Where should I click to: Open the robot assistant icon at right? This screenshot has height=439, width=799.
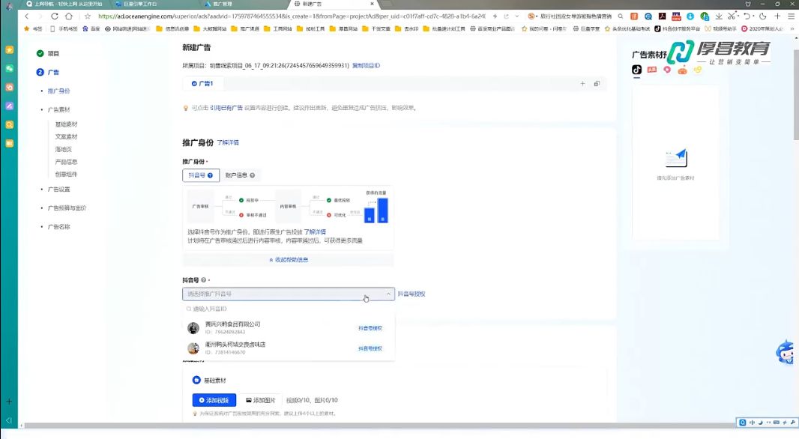point(786,352)
